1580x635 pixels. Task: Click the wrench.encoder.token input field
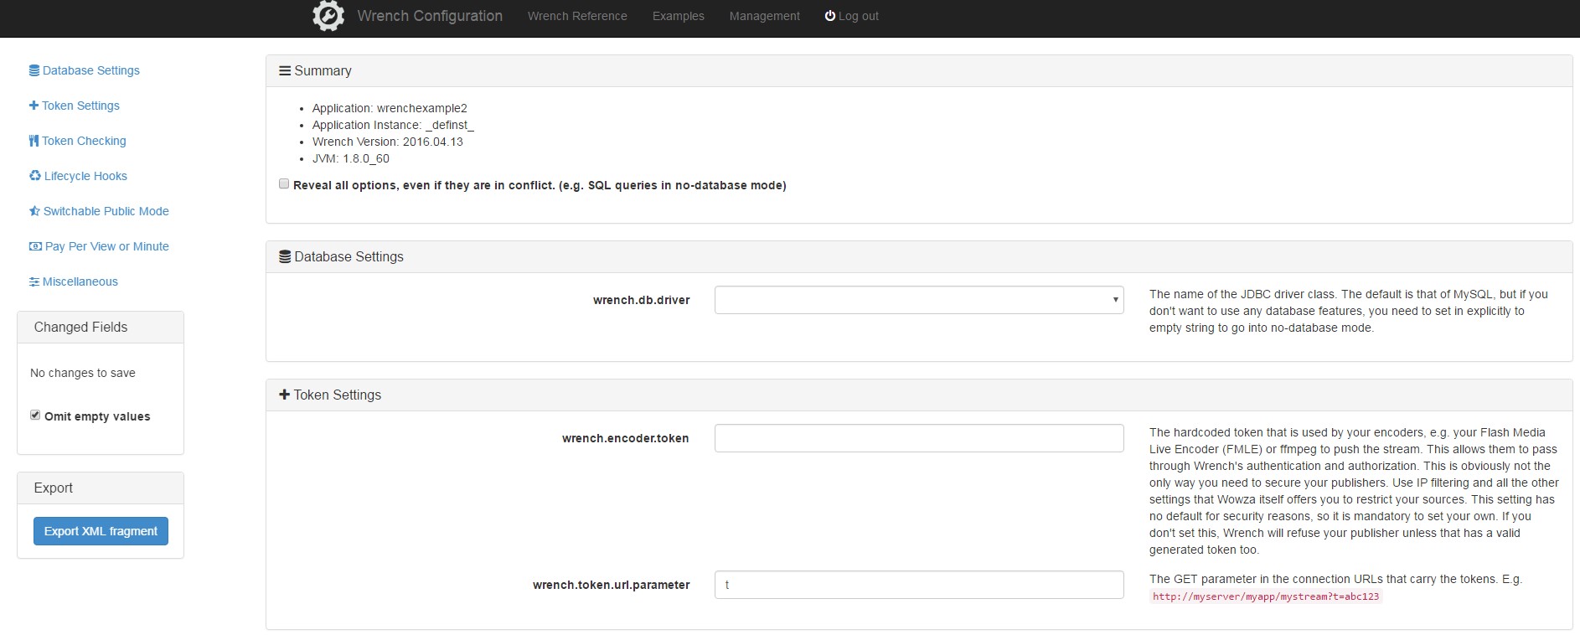click(918, 438)
